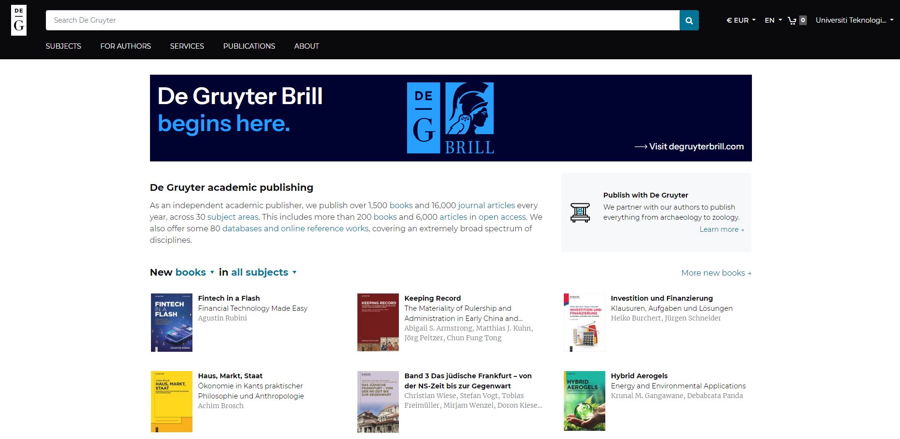This screenshot has width=900, height=439.
Task: Click author name Agustin Rubini
Action: pos(222,318)
